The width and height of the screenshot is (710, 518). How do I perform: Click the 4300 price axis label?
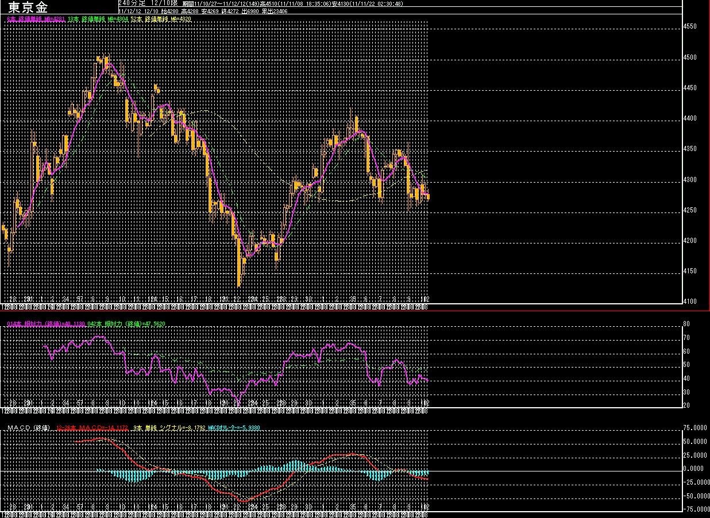[690, 180]
